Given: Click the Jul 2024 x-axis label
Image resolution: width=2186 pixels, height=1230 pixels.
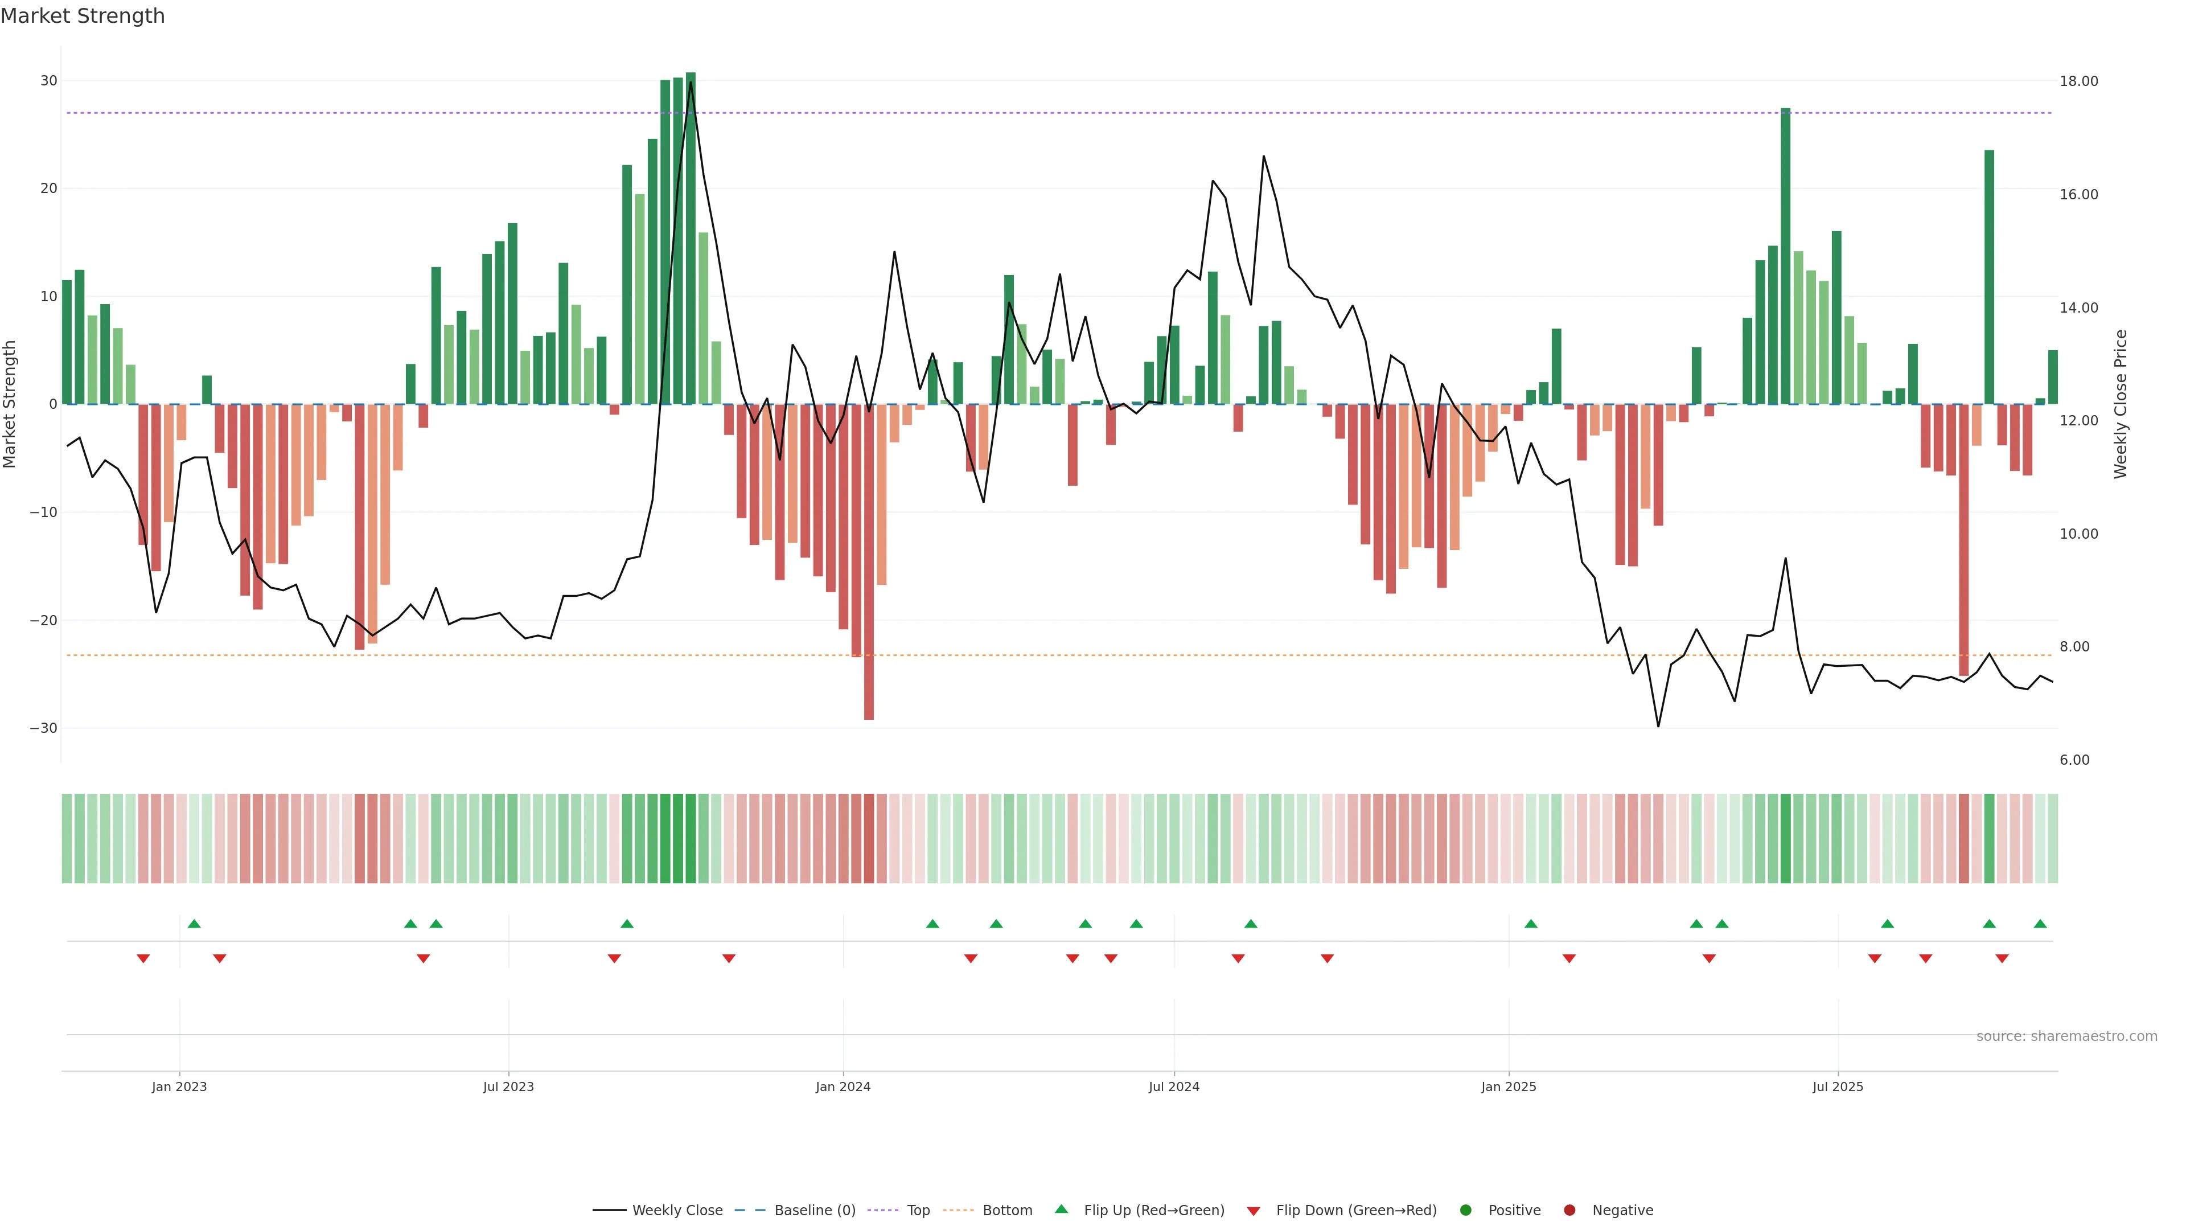Looking at the screenshot, I should pyautogui.click(x=1174, y=1086).
